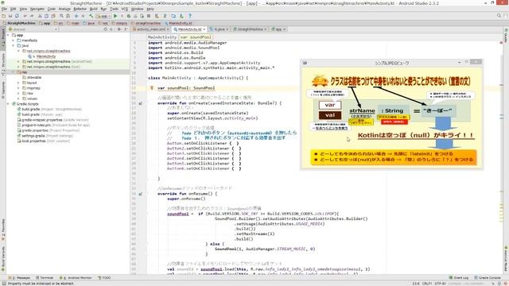Click the Redo toolbar icon

click(32, 16)
